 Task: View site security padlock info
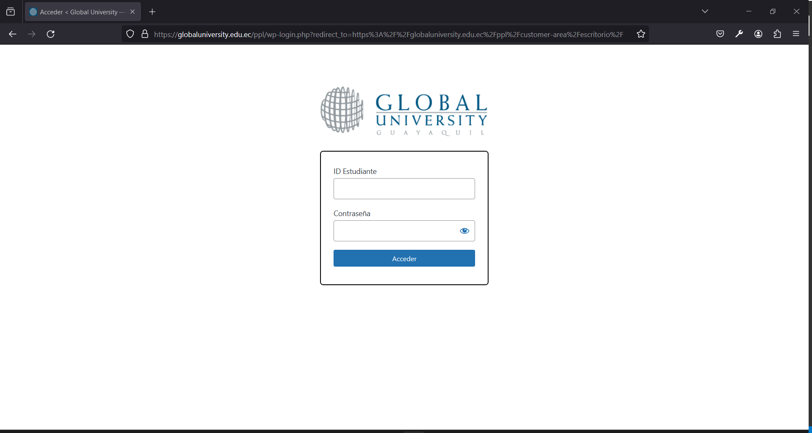point(145,34)
